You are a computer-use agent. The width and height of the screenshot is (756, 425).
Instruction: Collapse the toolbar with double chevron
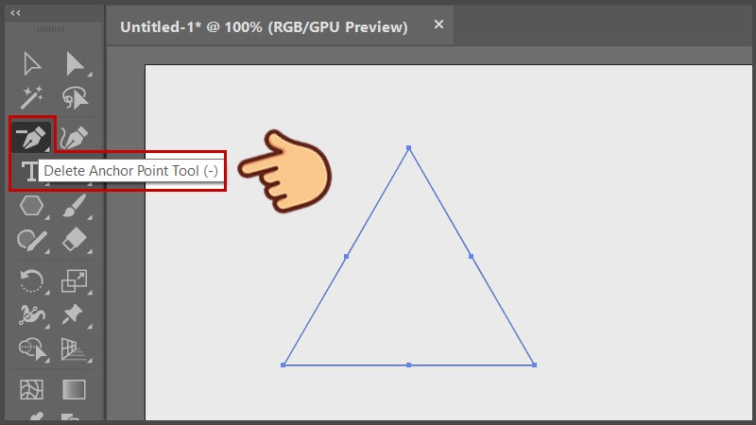[x=15, y=13]
